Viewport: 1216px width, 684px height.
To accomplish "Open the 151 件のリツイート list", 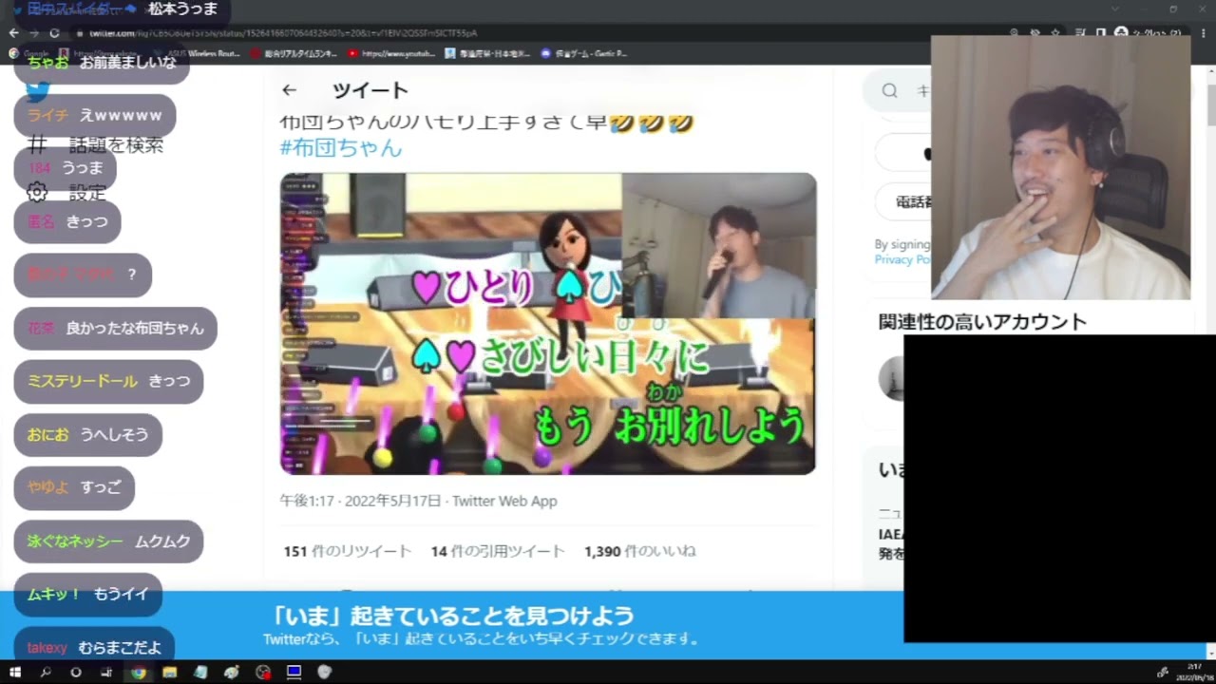I will (347, 551).
